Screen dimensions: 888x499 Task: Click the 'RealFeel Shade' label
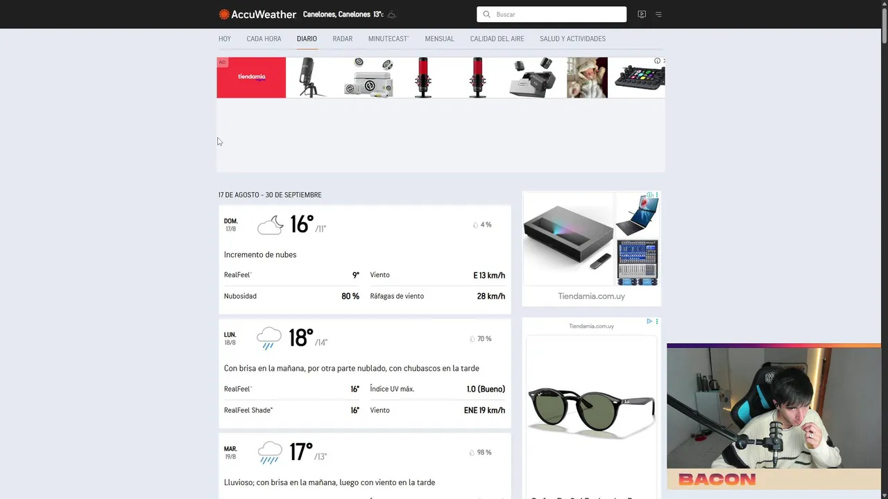[x=248, y=410]
